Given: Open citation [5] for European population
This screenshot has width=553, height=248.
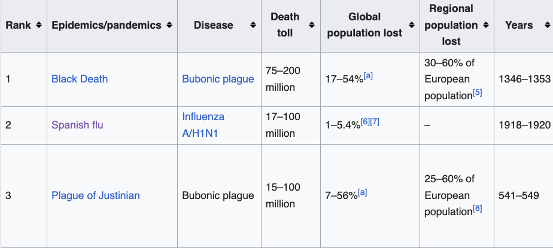Looking at the screenshot, I should (477, 92).
